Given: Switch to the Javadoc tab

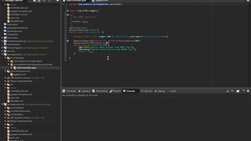Looking at the screenshot, I should [x=84, y=91].
